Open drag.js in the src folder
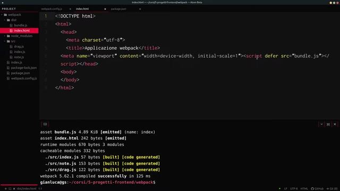 pos(19,47)
